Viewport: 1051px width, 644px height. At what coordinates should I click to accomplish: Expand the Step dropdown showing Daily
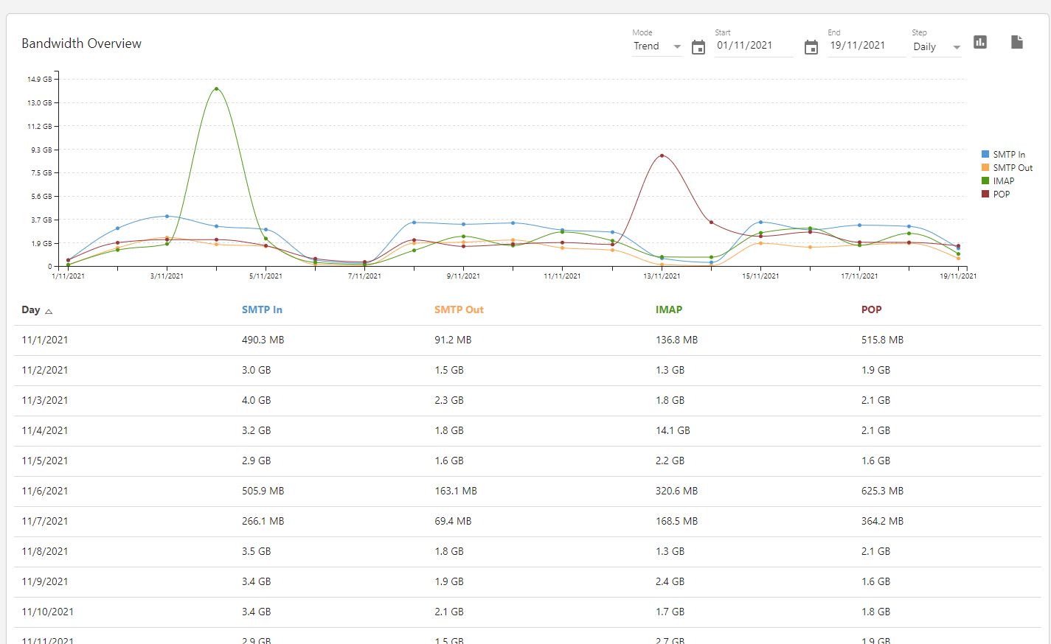(x=935, y=47)
